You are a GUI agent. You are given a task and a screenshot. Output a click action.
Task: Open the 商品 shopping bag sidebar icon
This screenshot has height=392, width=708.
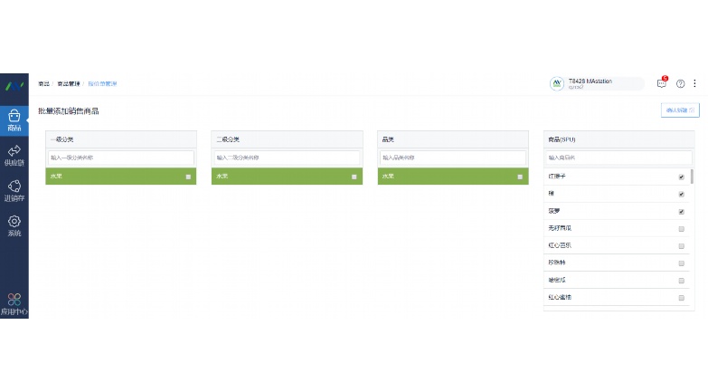(14, 120)
